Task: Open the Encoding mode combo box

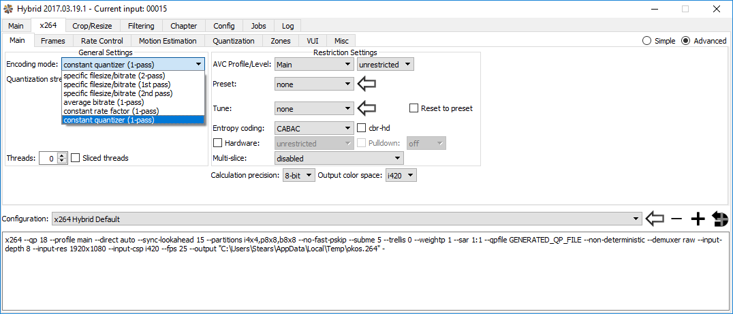Action: tap(133, 65)
